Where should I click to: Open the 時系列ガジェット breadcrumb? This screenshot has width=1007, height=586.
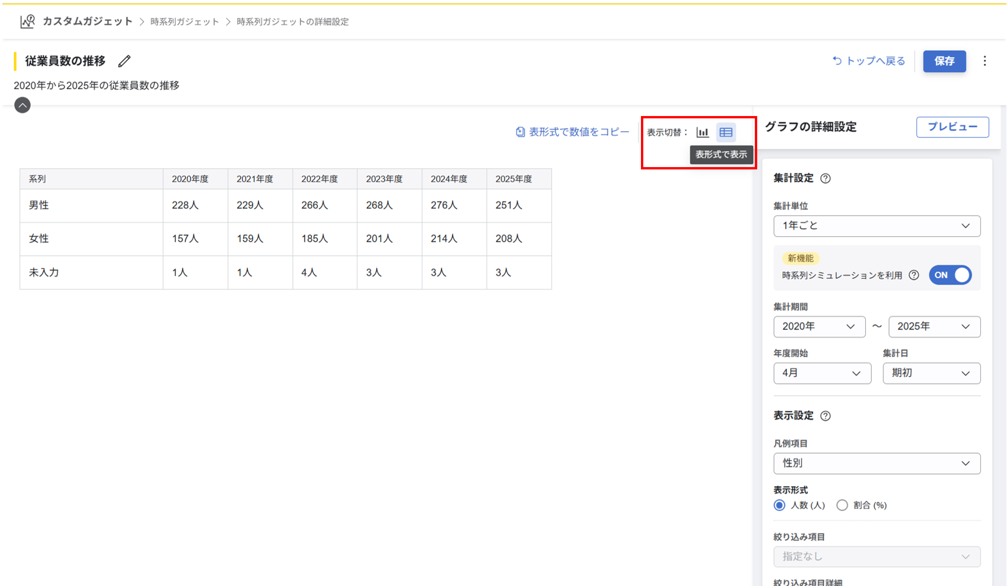pos(184,21)
